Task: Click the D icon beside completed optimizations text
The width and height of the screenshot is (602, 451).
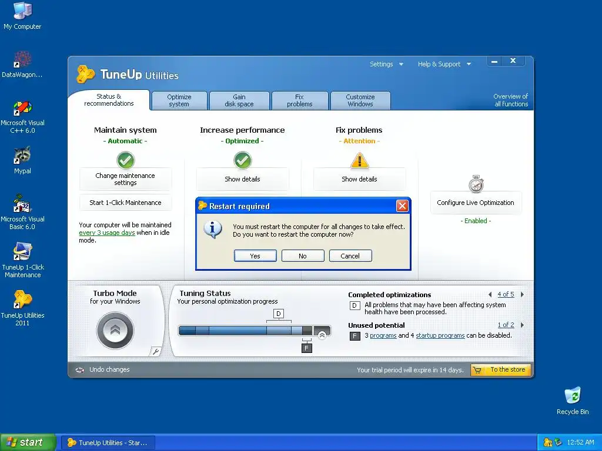Action: 354,305
